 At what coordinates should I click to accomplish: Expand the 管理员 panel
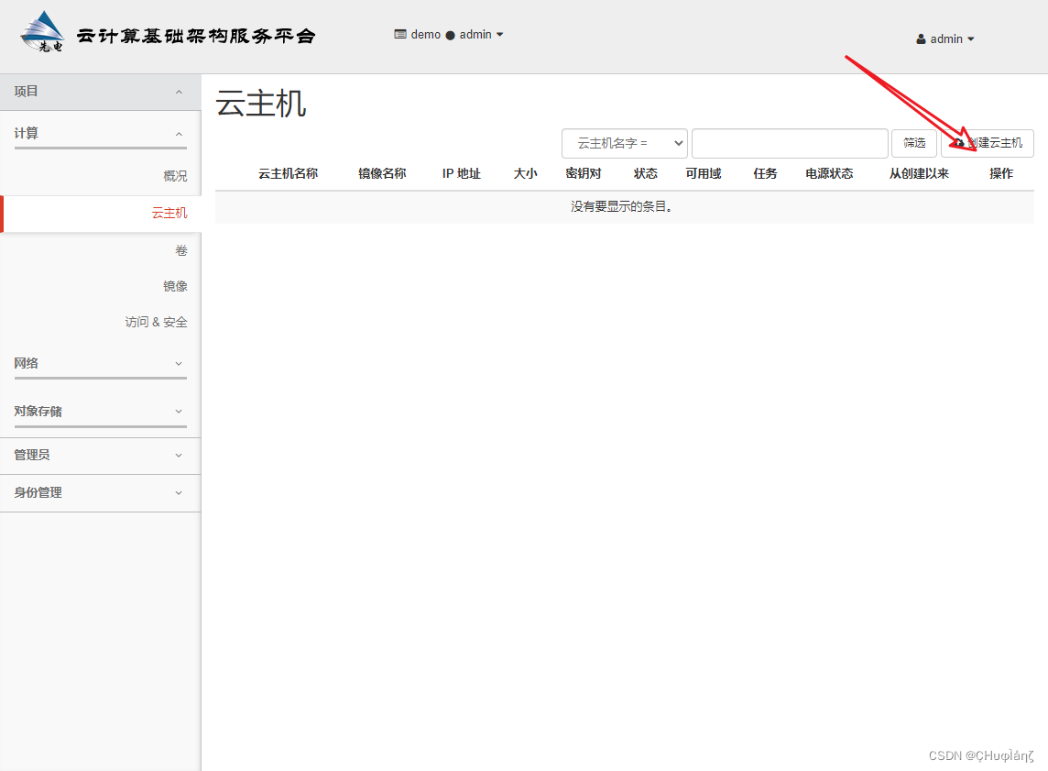click(100, 456)
